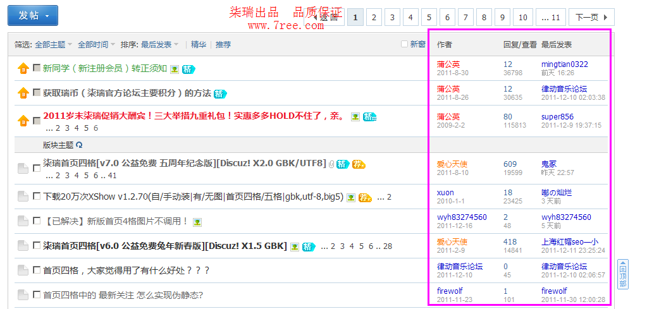Open last poster 鬼冢's profile
647x309 pixels.
click(x=549, y=164)
